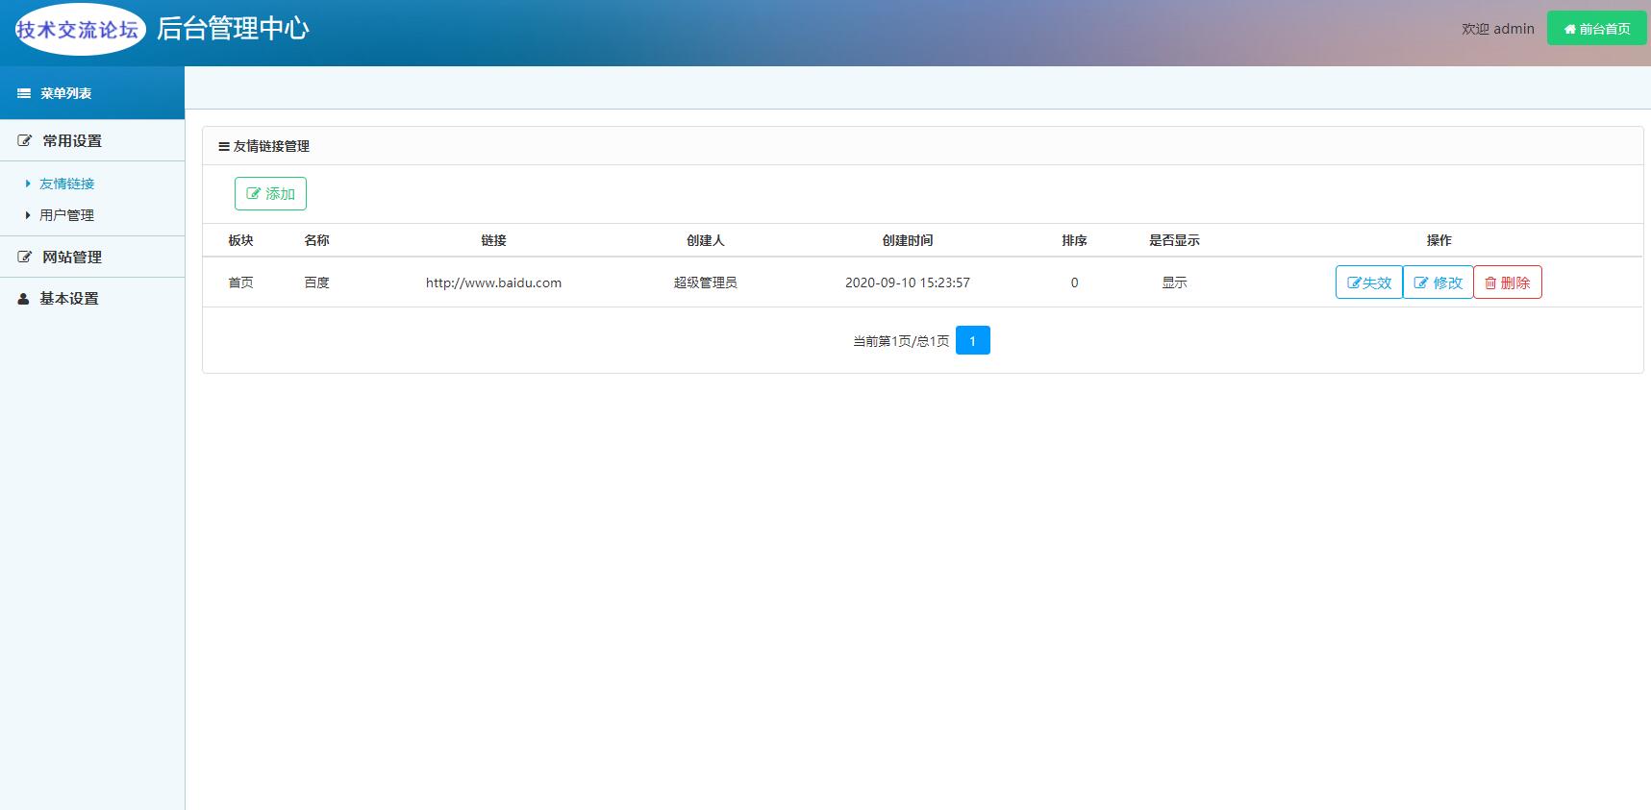This screenshot has width=1651, height=810.
Task: Click the sort value 0 cell
Action: (1074, 282)
